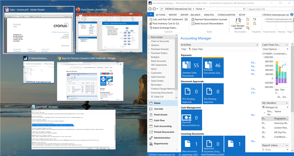The image size is (294, 156).
Task: Open the blue Help question mark icon
Action: 292,15
